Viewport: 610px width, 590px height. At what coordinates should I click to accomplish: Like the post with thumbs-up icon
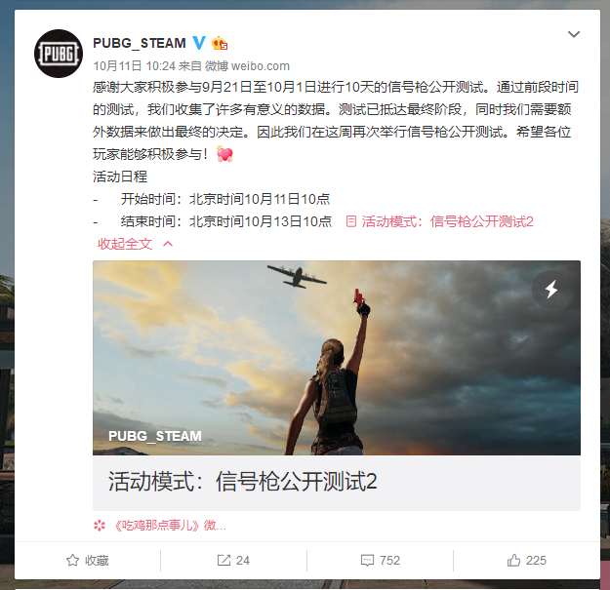[513, 560]
